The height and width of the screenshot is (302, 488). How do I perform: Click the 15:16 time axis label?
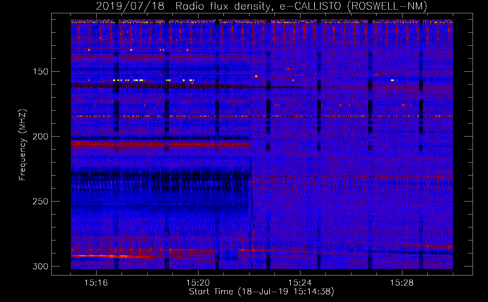tap(96, 283)
